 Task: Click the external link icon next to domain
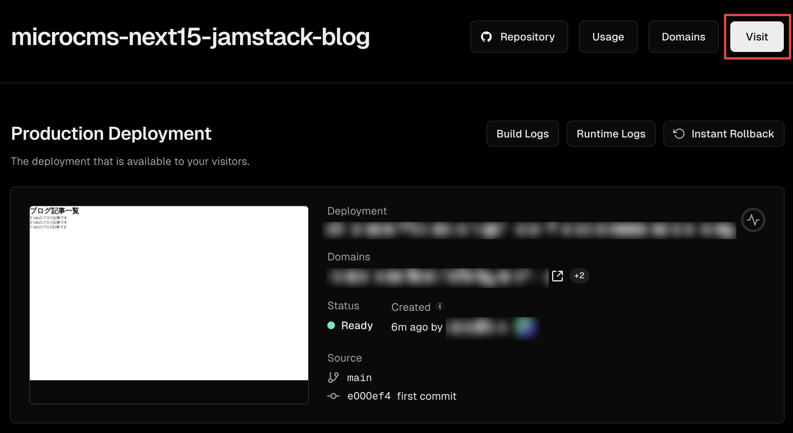[x=557, y=276]
